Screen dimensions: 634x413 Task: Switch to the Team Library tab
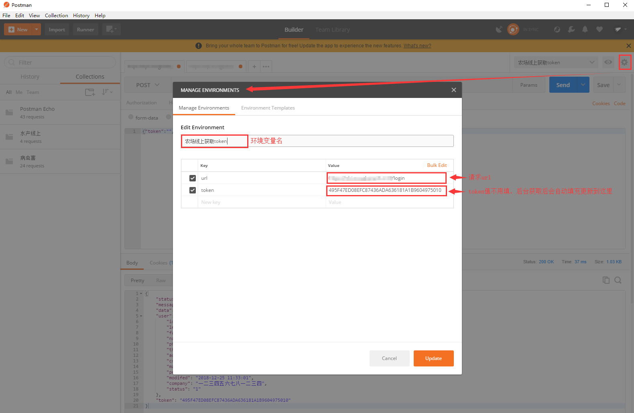pyautogui.click(x=333, y=30)
